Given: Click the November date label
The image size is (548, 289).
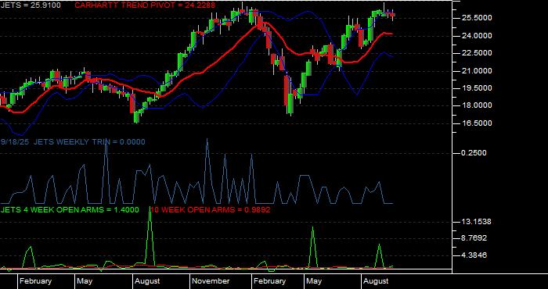Looking at the screenshot, I should pos(211,281).
